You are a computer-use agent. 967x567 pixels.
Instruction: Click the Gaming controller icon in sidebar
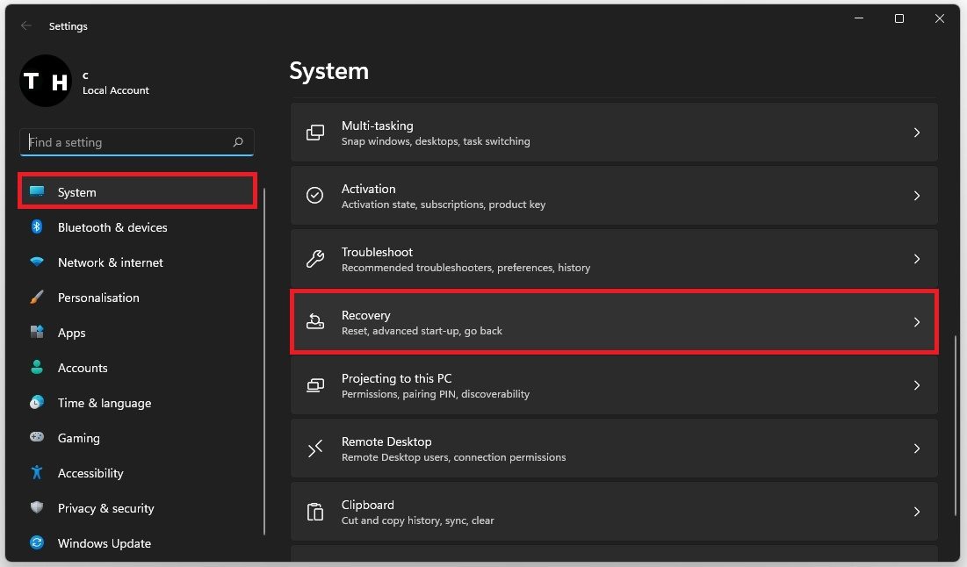pos(37,438)
